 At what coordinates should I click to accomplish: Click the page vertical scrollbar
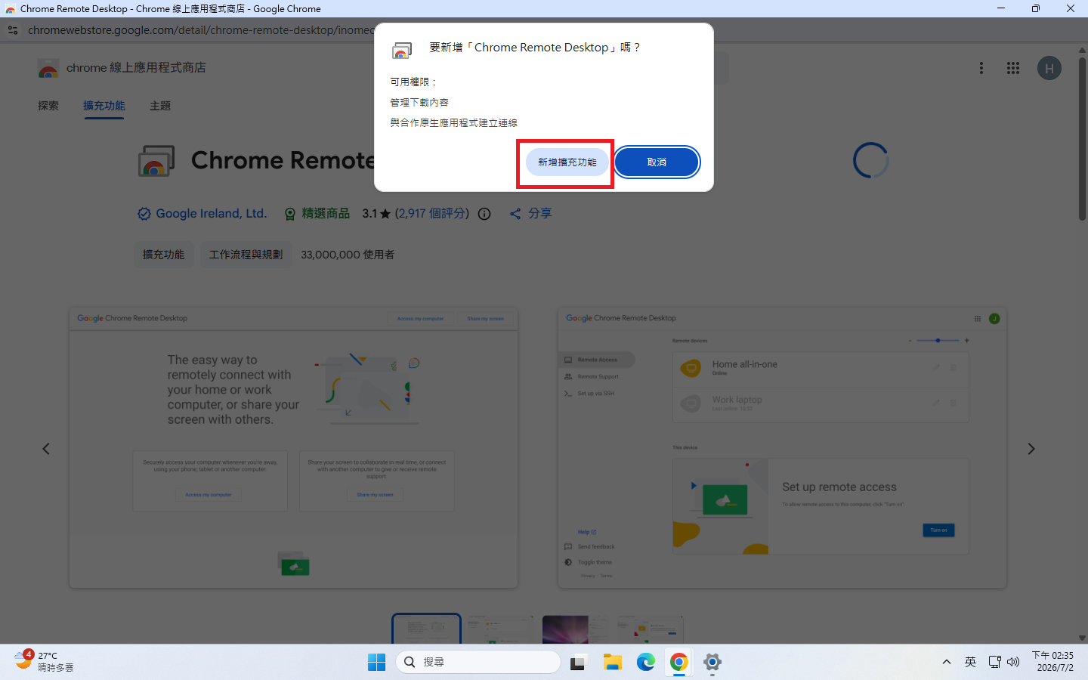click(1082, 139)
